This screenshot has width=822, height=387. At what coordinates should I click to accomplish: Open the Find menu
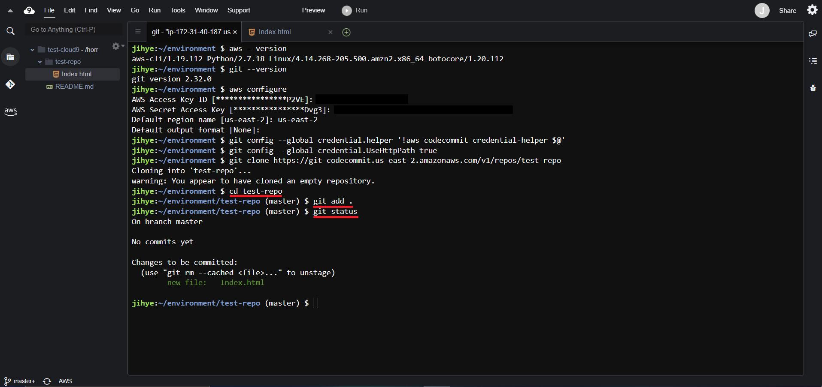tap(91, 10)
